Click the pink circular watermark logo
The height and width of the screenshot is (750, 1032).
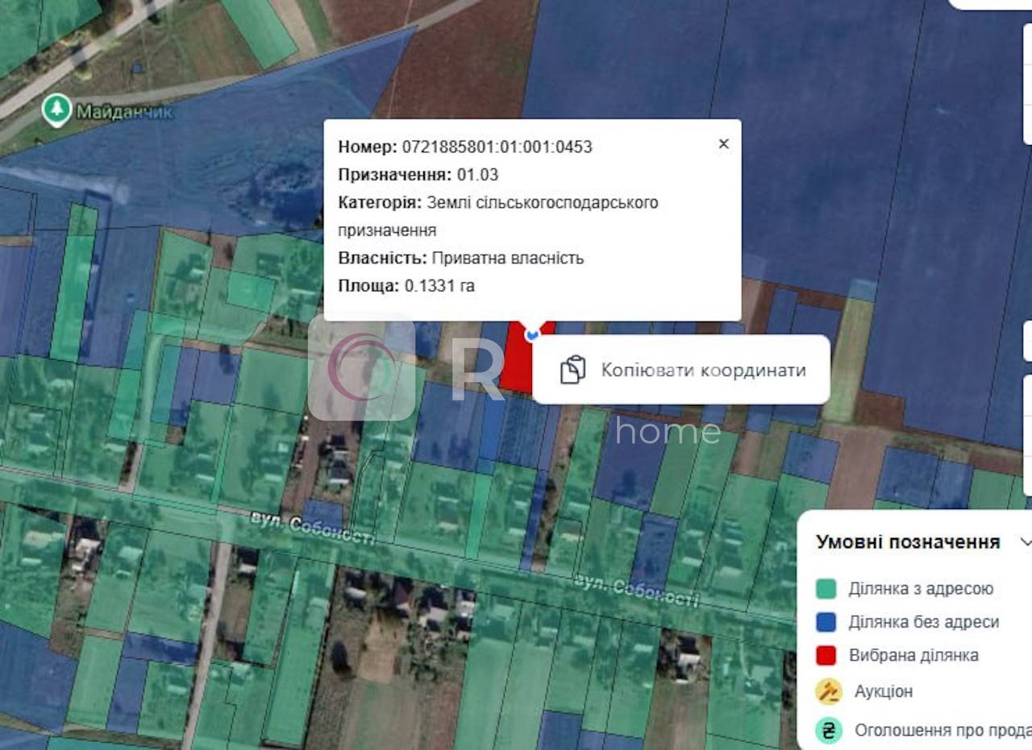coord(361,367)
